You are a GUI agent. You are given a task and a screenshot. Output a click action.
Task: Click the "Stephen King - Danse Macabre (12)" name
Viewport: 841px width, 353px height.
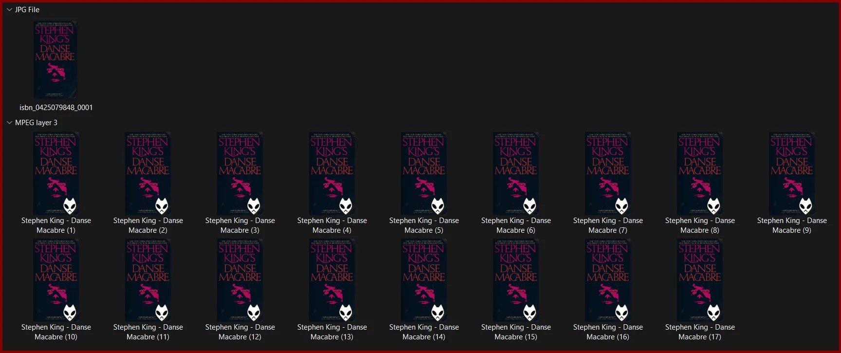tap(240, 332)
